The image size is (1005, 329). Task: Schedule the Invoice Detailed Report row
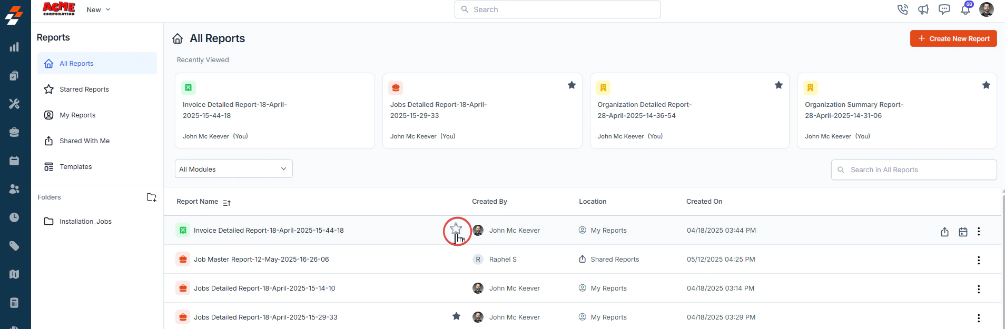point(963,232)
